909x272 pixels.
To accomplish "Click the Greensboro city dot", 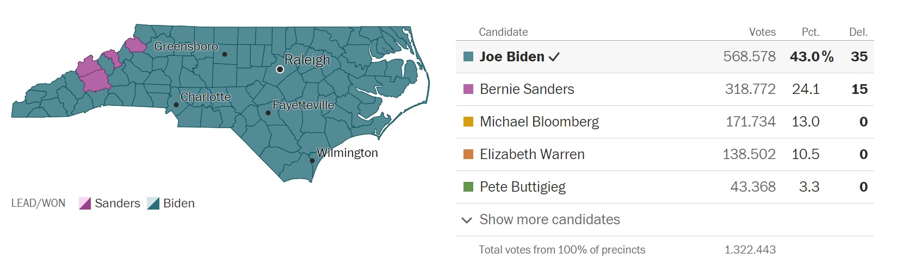I will [225, 54].
